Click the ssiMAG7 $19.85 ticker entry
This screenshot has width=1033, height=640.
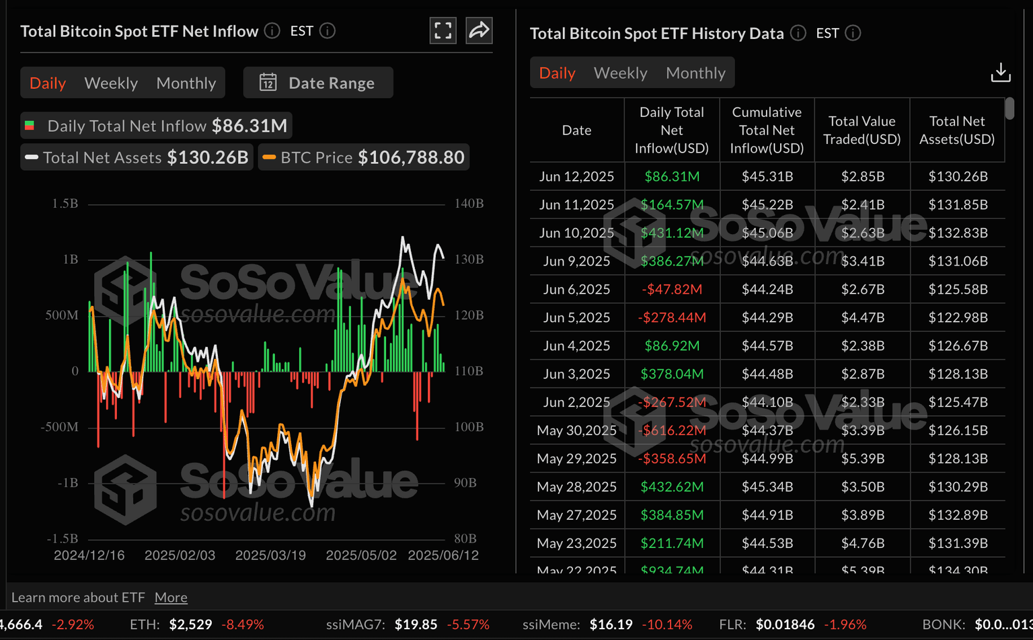coord(408,625)
